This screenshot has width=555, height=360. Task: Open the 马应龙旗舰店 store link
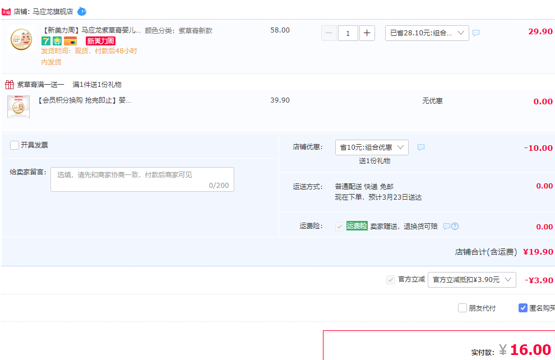(53, 12)
